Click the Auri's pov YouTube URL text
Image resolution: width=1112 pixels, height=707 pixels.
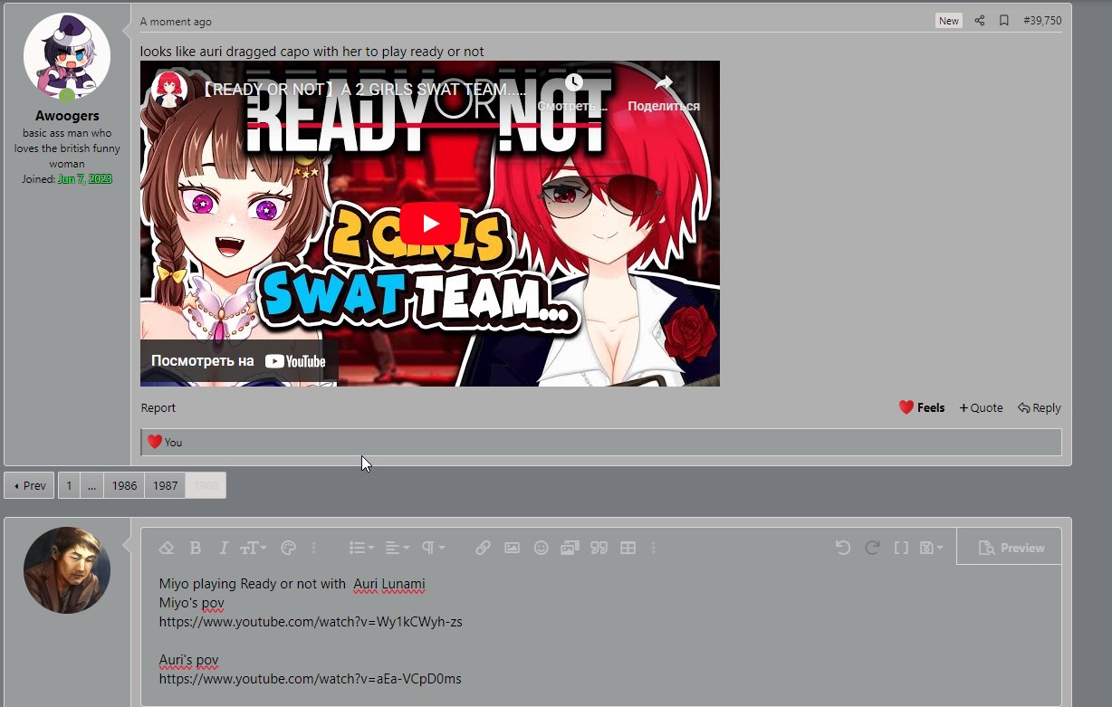pyautogui.click(x=311, y=679)
